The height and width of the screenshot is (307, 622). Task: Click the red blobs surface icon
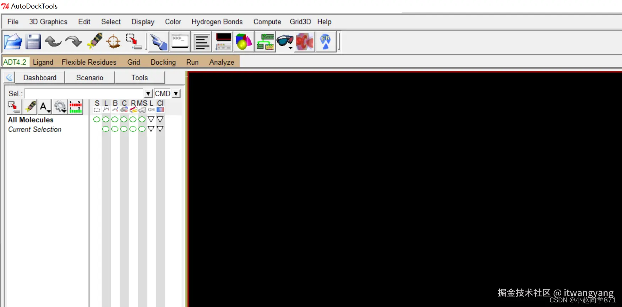coord(305,42)
